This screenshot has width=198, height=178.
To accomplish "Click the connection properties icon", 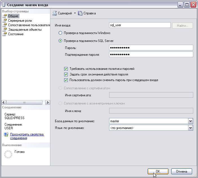I will coord(6,135).
